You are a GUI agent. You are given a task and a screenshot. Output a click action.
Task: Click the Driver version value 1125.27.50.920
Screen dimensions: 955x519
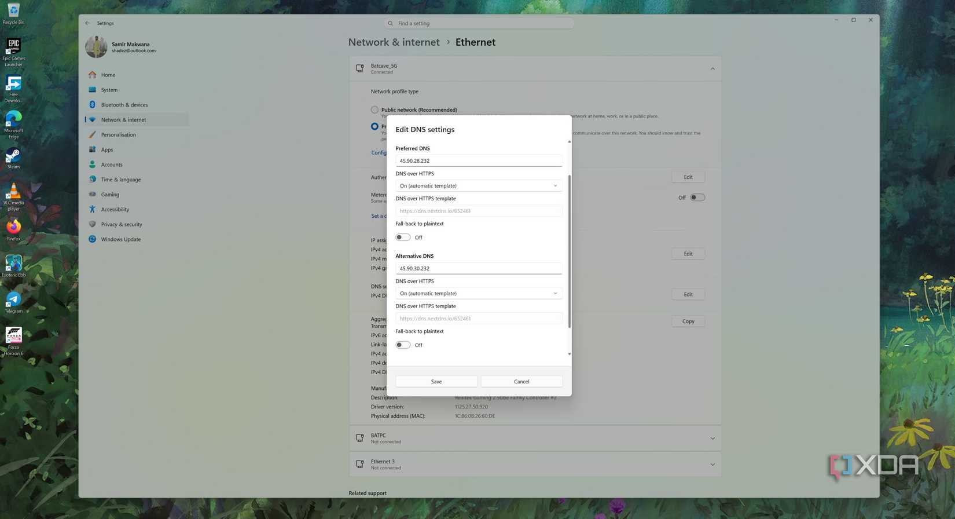(x=471, y=407)
